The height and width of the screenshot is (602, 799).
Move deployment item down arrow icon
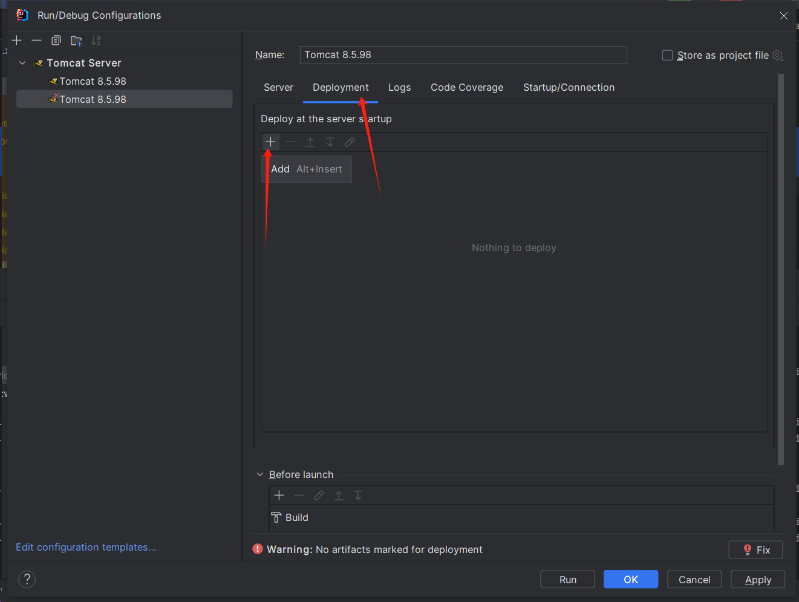pyautogui.click(x=330, y=142)
